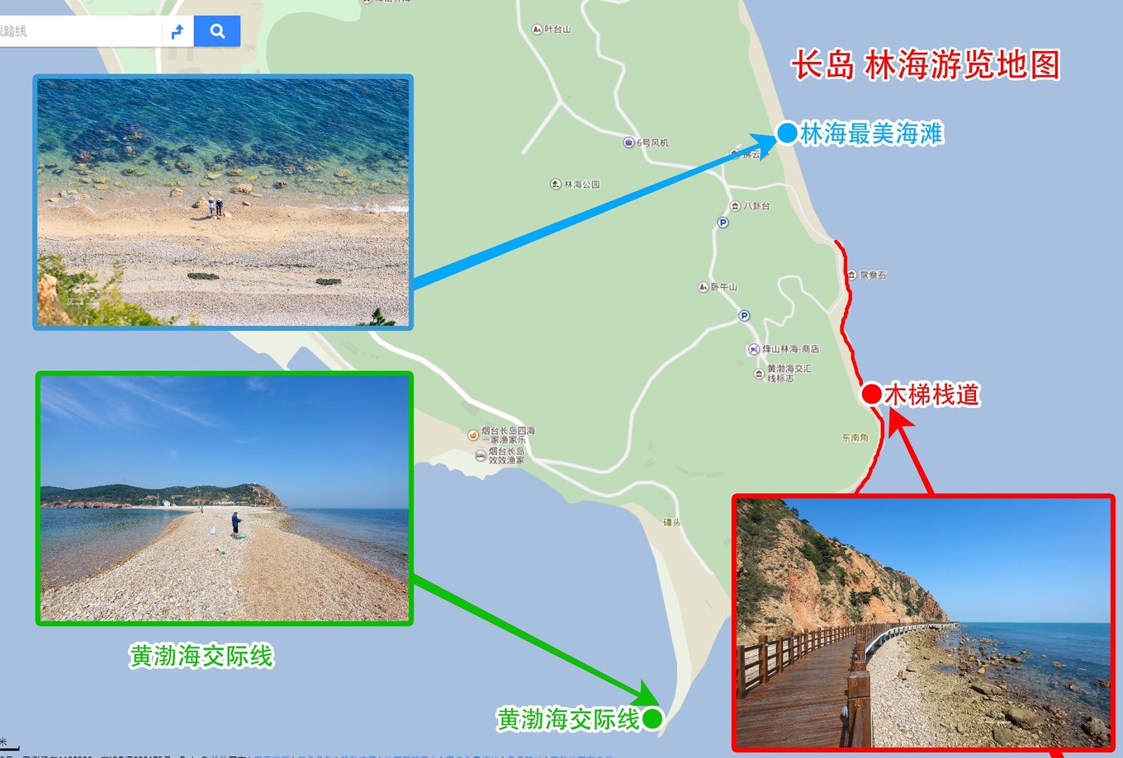The height and width of the screenshot is (758, 1123).
Task: Open route directions arrow icon
Action: click(177, 31)
